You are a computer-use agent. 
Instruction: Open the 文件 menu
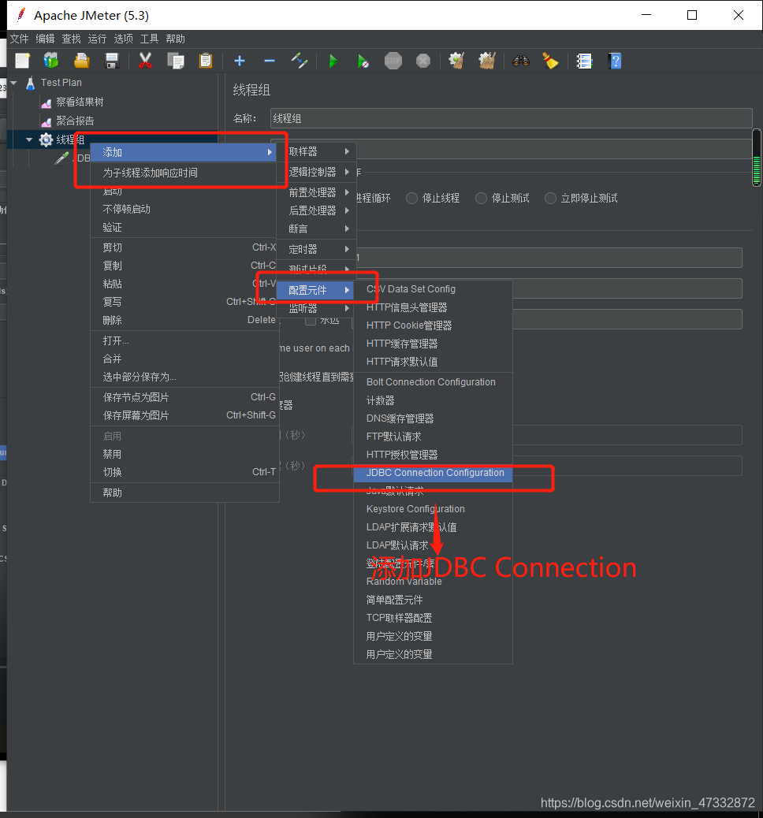[x=19, y=39]
